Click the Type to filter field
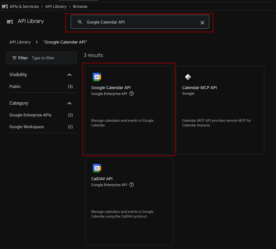Image resolution: width=276 pixels, height=249 pixels. (x=43, y=58)
